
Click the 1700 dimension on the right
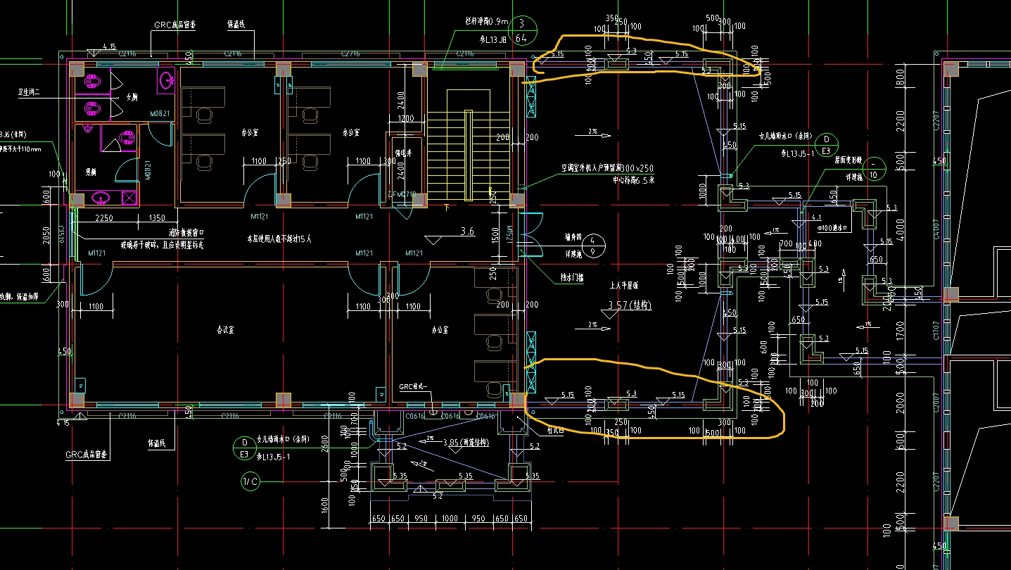coord(899,330)
